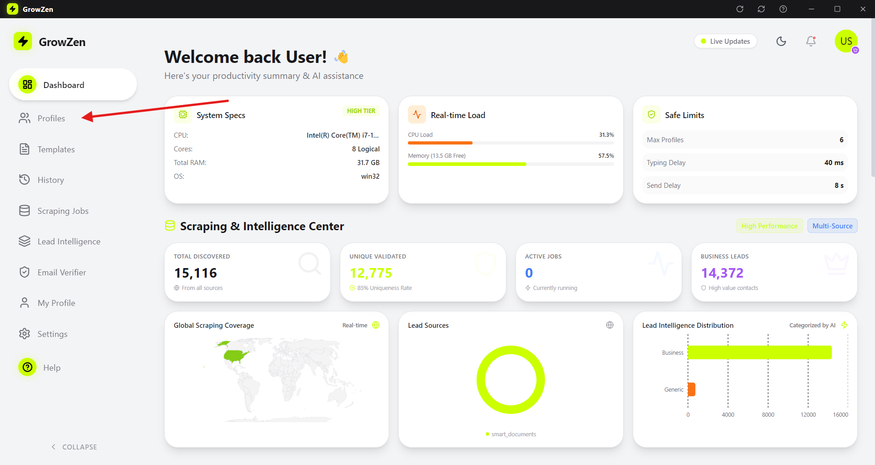This screenshot has width=875, height=465.
Task: Open the Profiles page in sidebar
Action: coord(51,119)
